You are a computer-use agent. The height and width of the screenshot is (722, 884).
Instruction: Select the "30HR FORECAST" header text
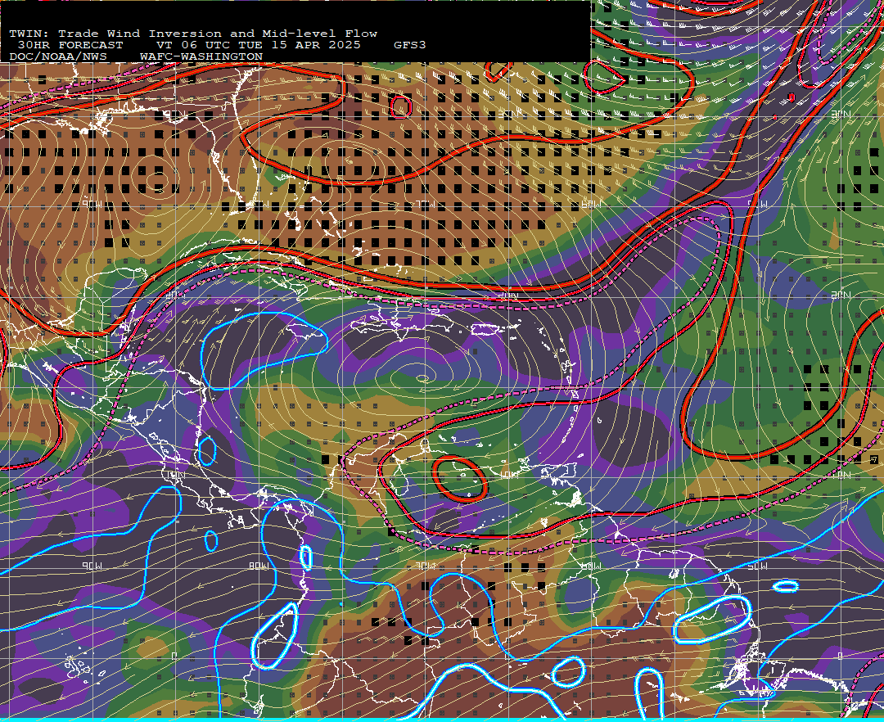(x=70, y=45)
